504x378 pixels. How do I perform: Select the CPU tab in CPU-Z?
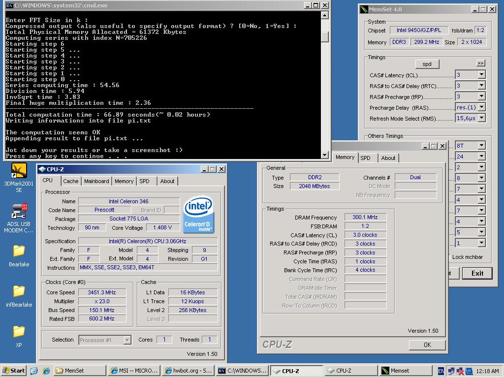pos(48,180)
